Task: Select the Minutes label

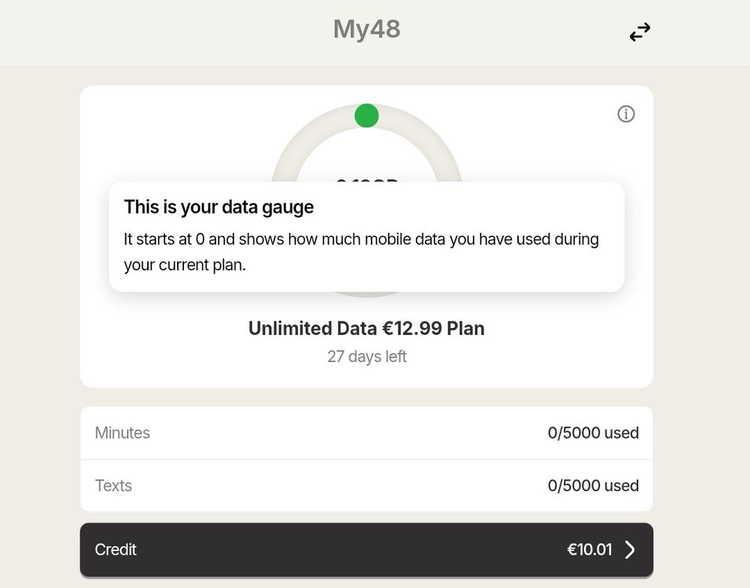Action: tap(122, 433)
